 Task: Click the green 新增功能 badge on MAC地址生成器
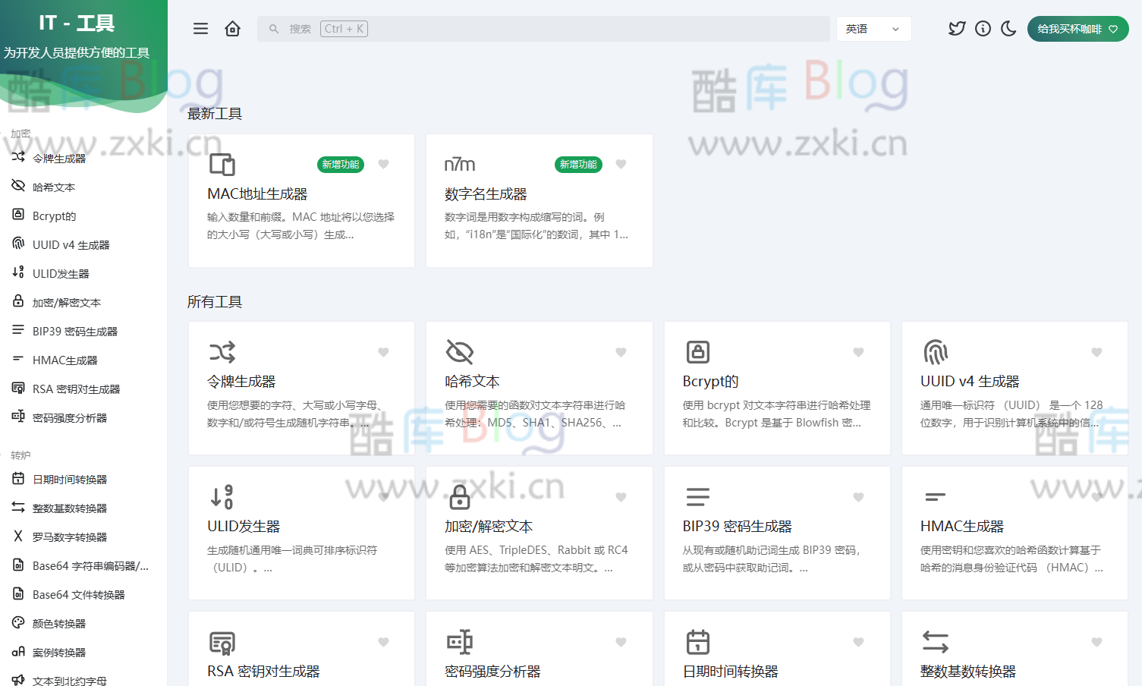340,164
